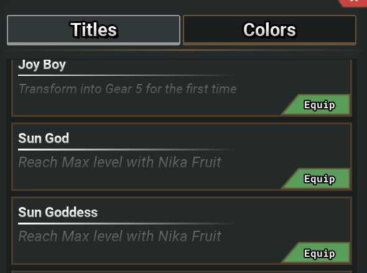Equip the Sun God title

[316, 178]
